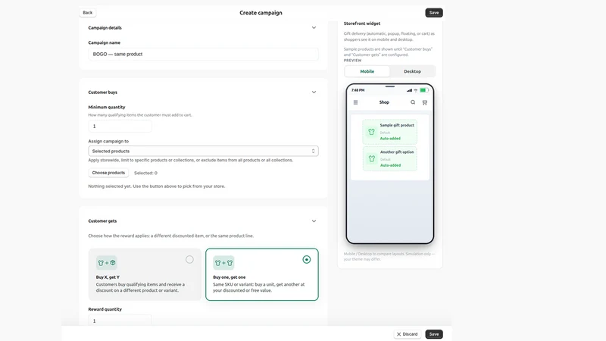Click the search icon in phone preview
Viewport: 606px width, 341px height.
(413, 102)
